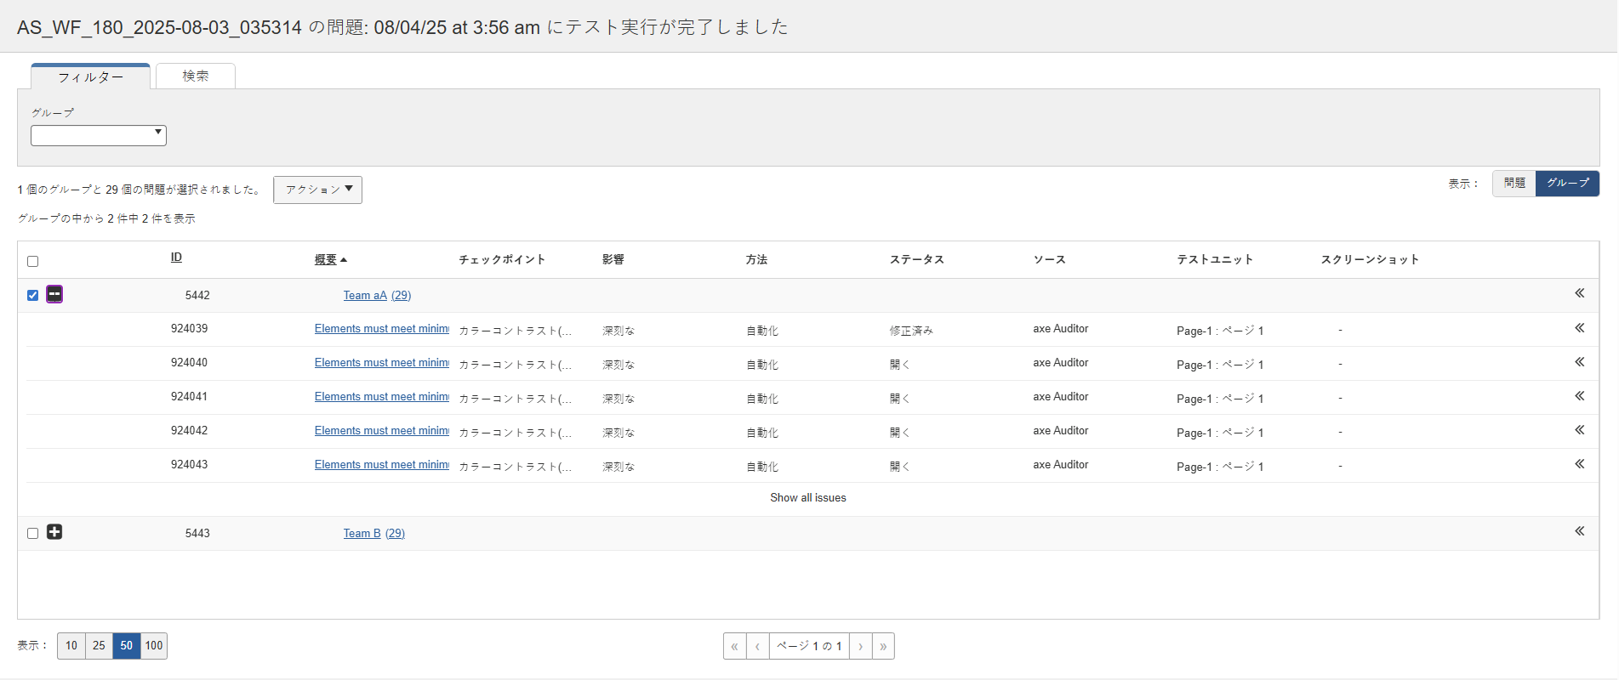Set page size to 100

154,646
